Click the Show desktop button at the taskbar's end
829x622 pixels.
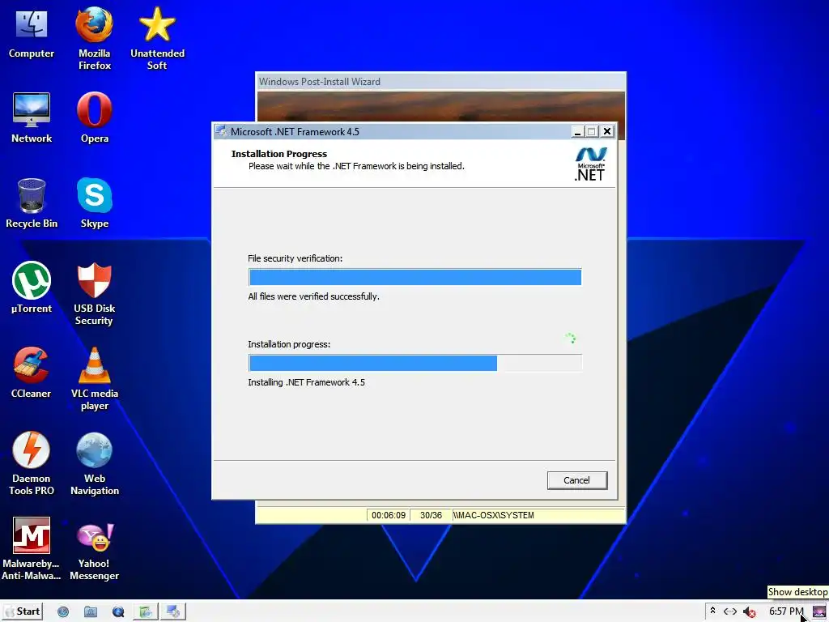point(819,611)
